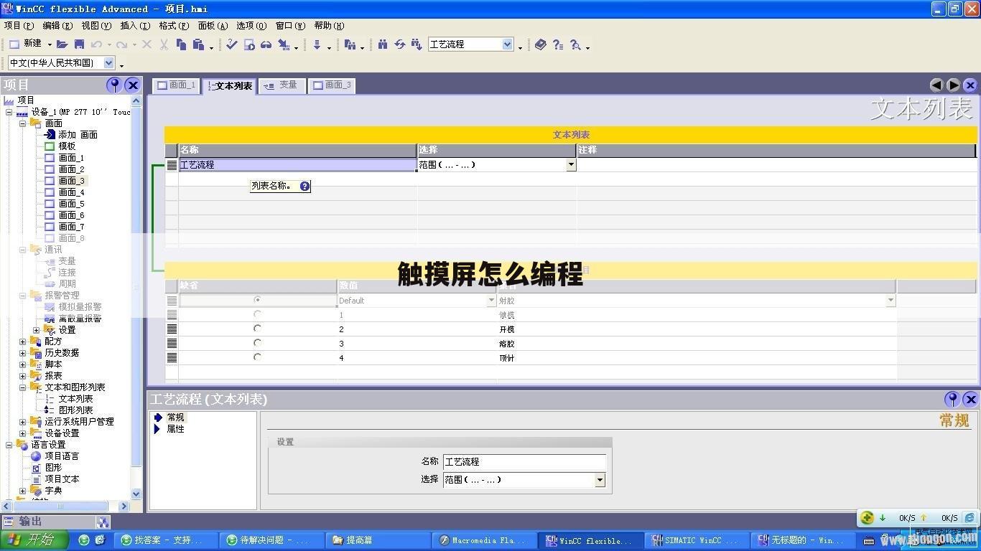The width and height of the screenshot is (981, 551).
Task: Expand the 配方 folder
Action: [x=23, y=342]
